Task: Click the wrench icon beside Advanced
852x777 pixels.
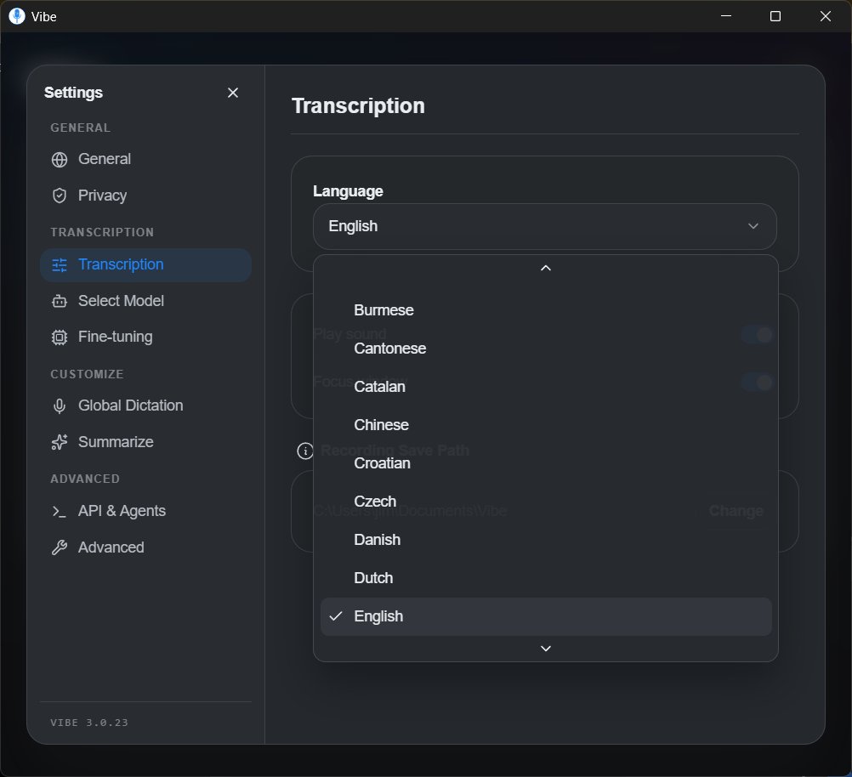Action: tap(60, 547)
